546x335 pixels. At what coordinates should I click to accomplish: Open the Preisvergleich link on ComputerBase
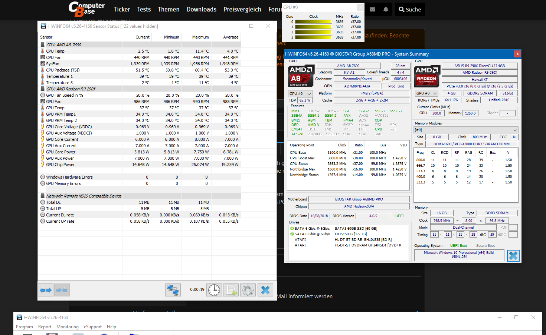[242, 10]
